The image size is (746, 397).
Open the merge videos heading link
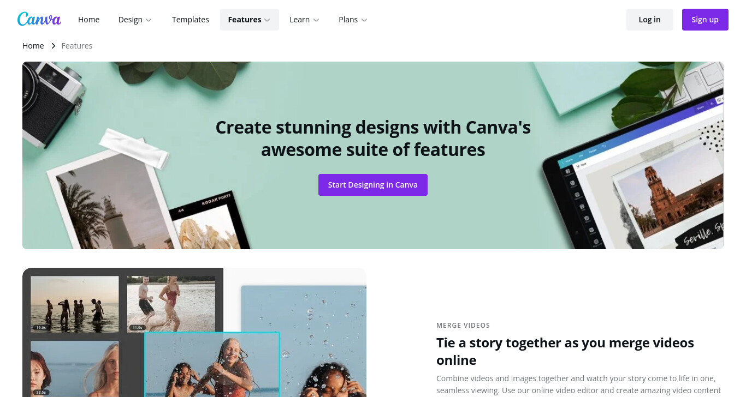(x=565, y=351)
